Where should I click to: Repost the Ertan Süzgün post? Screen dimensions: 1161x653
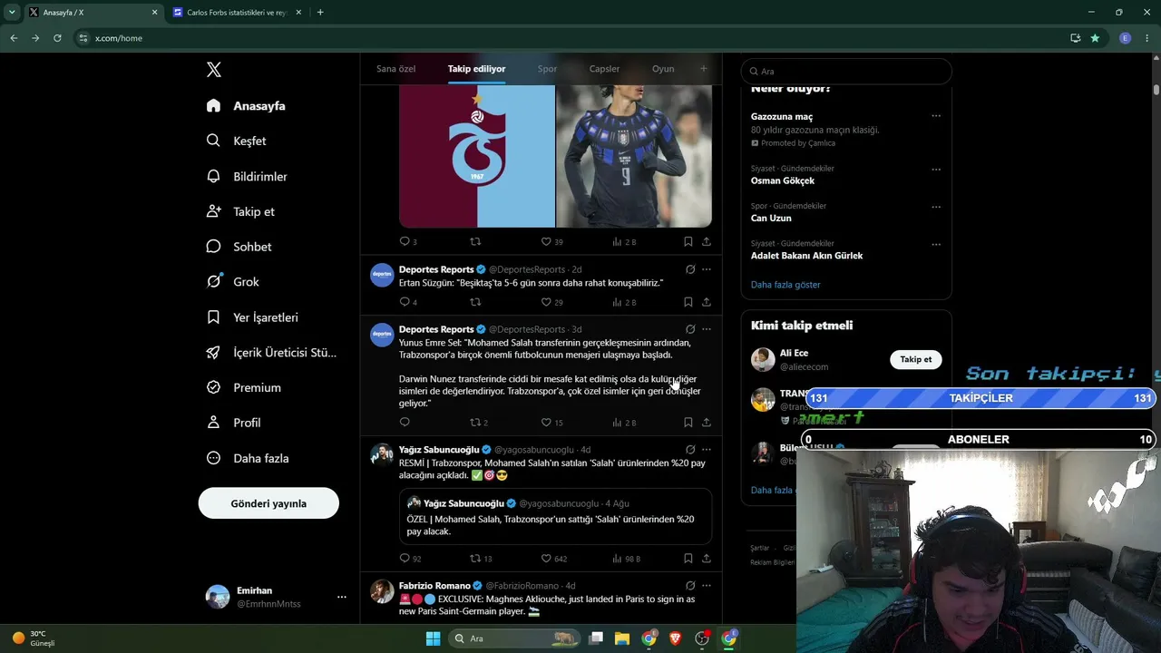point(474,302)
